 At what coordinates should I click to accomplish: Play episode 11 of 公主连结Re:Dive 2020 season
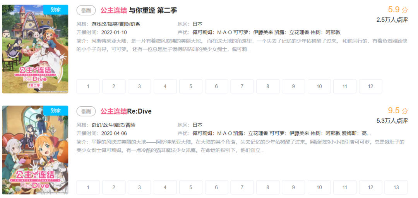(x=345, y=187)
